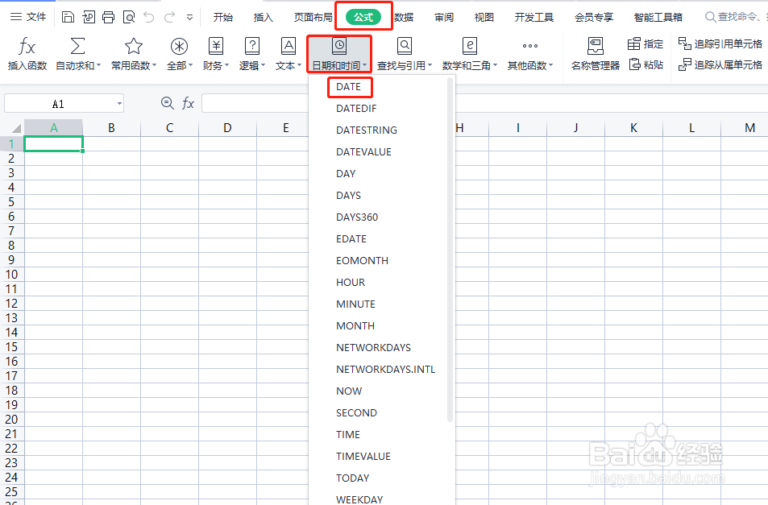Viewport: 768px width, 505px height.
Task: Select DATE from the function list
Action: click(349, 86)
